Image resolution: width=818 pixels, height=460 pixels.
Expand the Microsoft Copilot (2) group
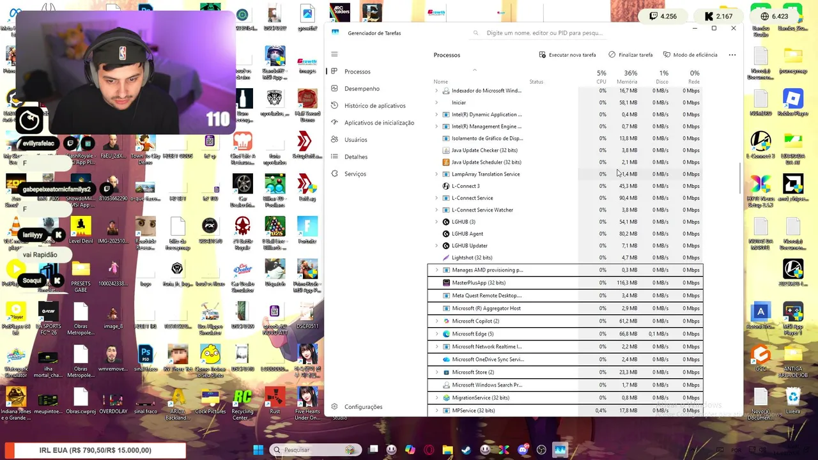pos(437,321)
